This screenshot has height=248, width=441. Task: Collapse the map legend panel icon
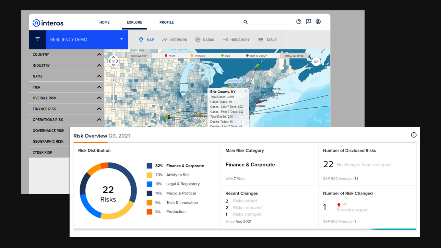pyautogui.click(x=316, y=61)
